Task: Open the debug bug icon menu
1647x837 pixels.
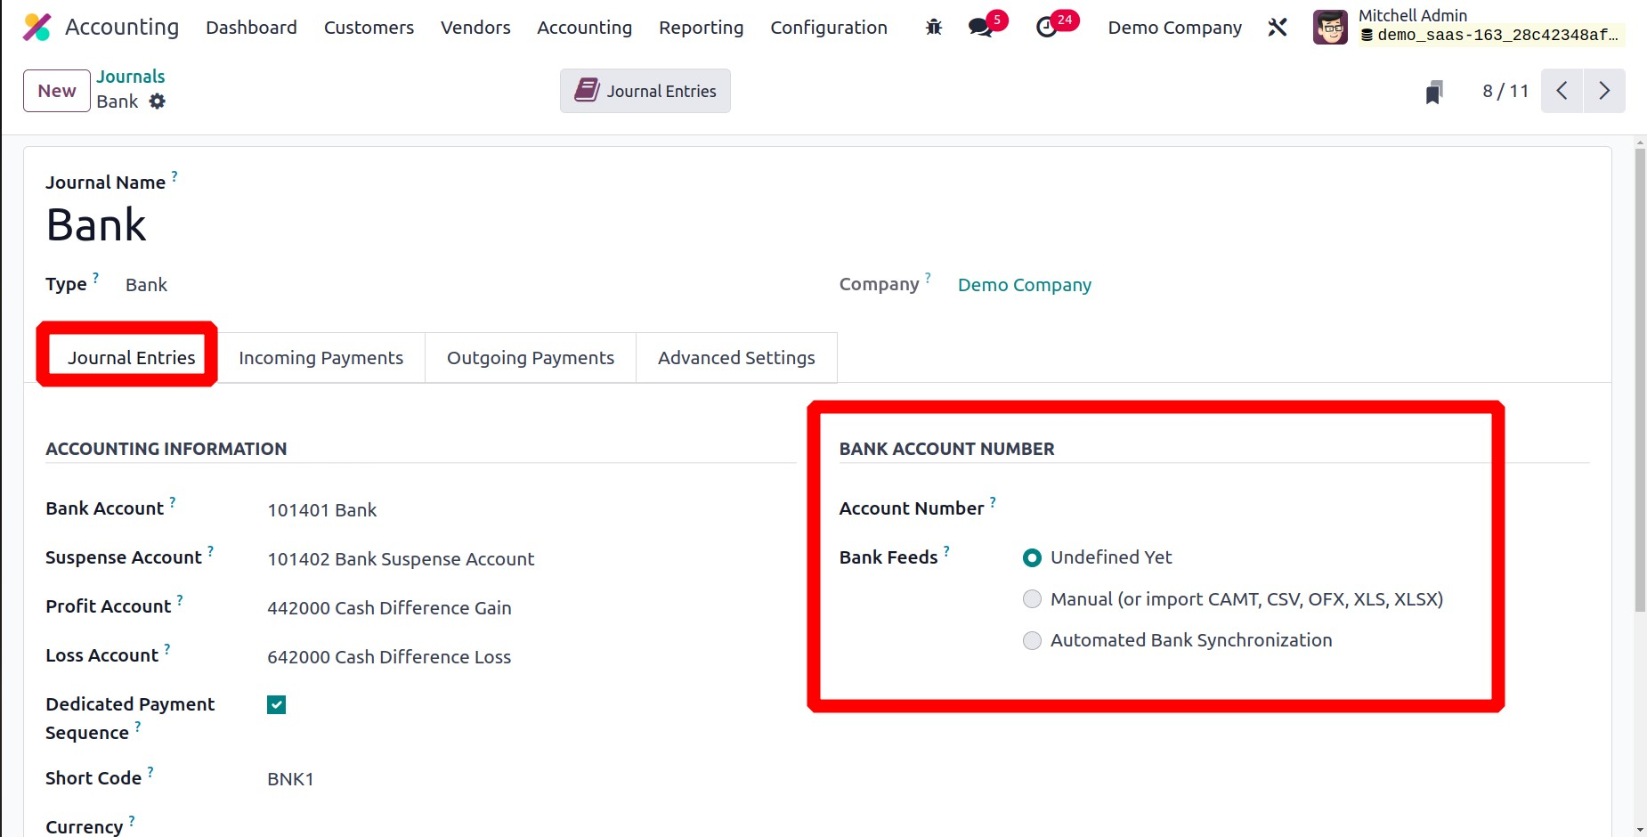Action: (x=933, y=28)
